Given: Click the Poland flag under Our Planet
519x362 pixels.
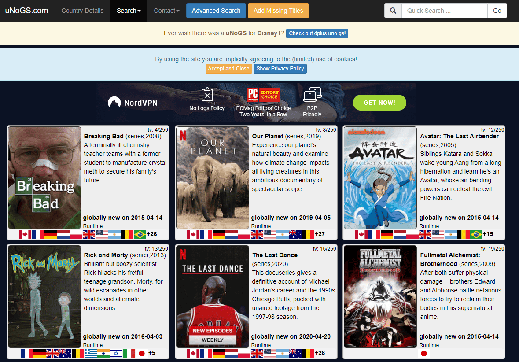Looking at the screenshot, I should 244,234.
